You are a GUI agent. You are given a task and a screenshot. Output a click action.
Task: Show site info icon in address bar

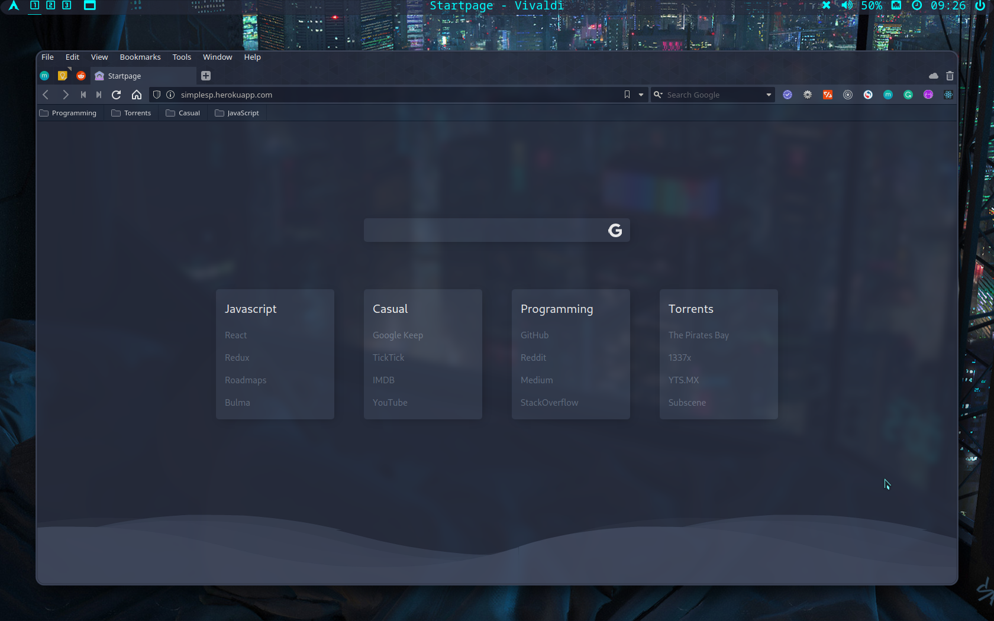170,95
